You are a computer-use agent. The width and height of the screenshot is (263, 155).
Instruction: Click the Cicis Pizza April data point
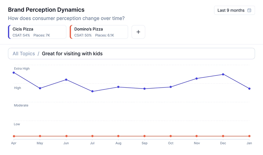(x=14, y=73)
